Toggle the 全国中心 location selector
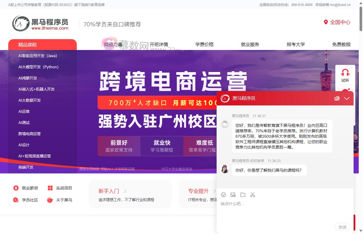 337,22
